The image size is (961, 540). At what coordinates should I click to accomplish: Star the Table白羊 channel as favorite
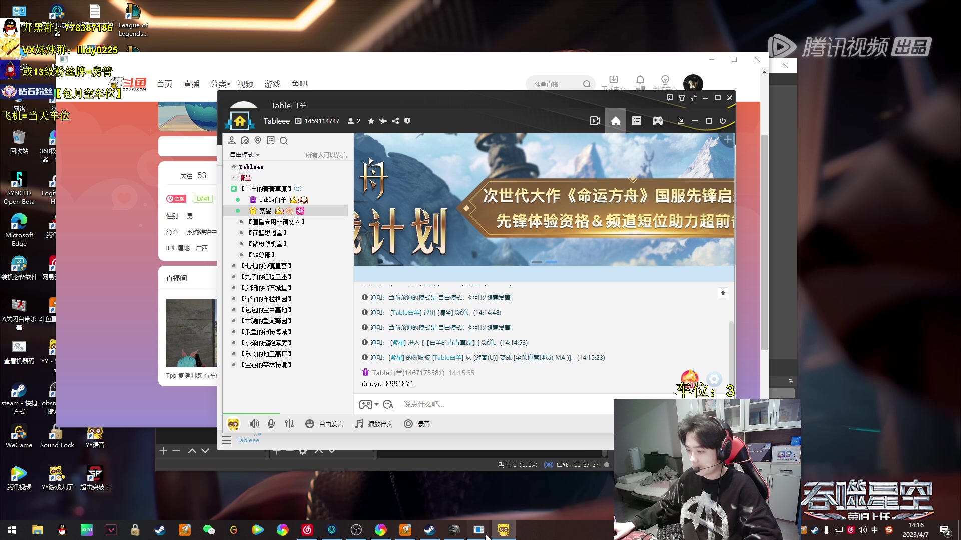(371, 121)
